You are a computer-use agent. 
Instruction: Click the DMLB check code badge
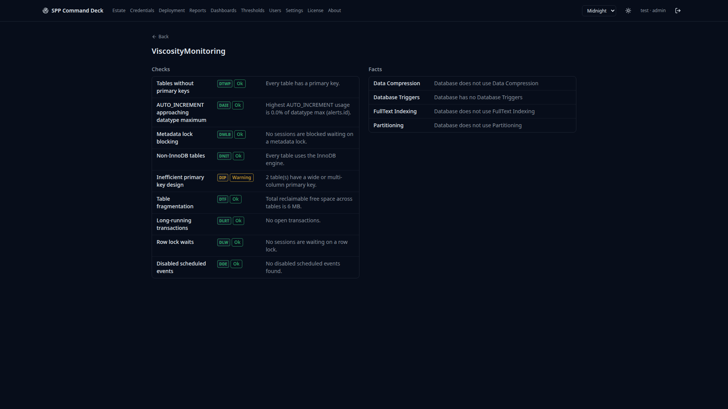(x=225, y=134)
